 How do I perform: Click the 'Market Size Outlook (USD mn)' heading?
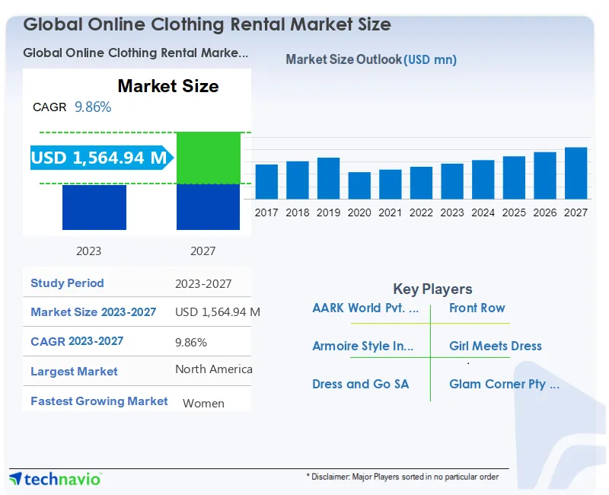[371, 59]
